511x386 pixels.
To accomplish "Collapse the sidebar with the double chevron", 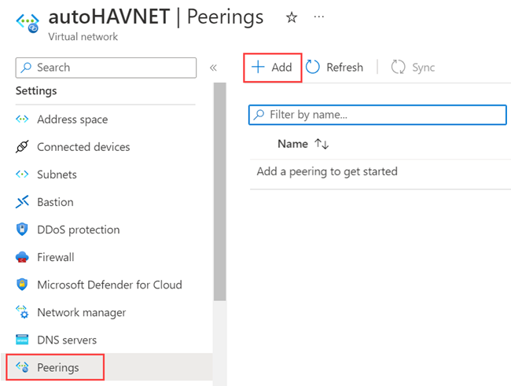I will [213, 68].
